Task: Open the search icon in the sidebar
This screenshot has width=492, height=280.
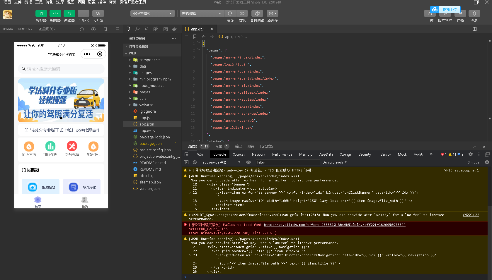Action: 137,29
